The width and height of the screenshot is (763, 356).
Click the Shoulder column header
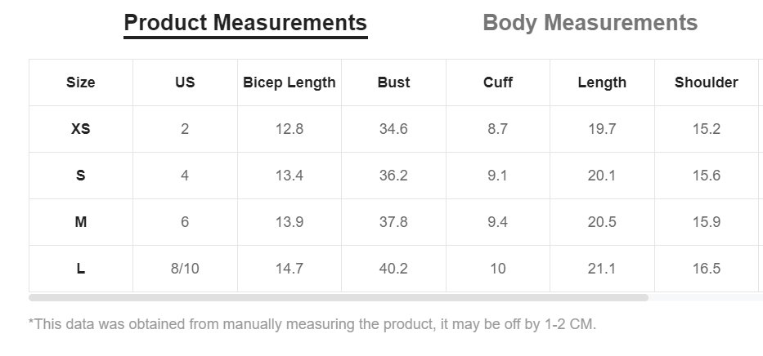[x=706, y=82]
